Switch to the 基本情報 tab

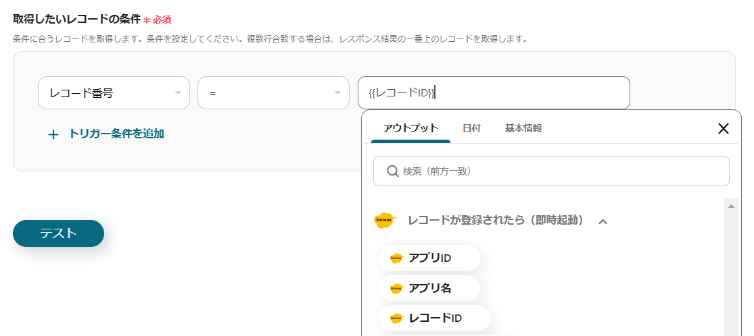pyautogui.click(x=523, y=128)
